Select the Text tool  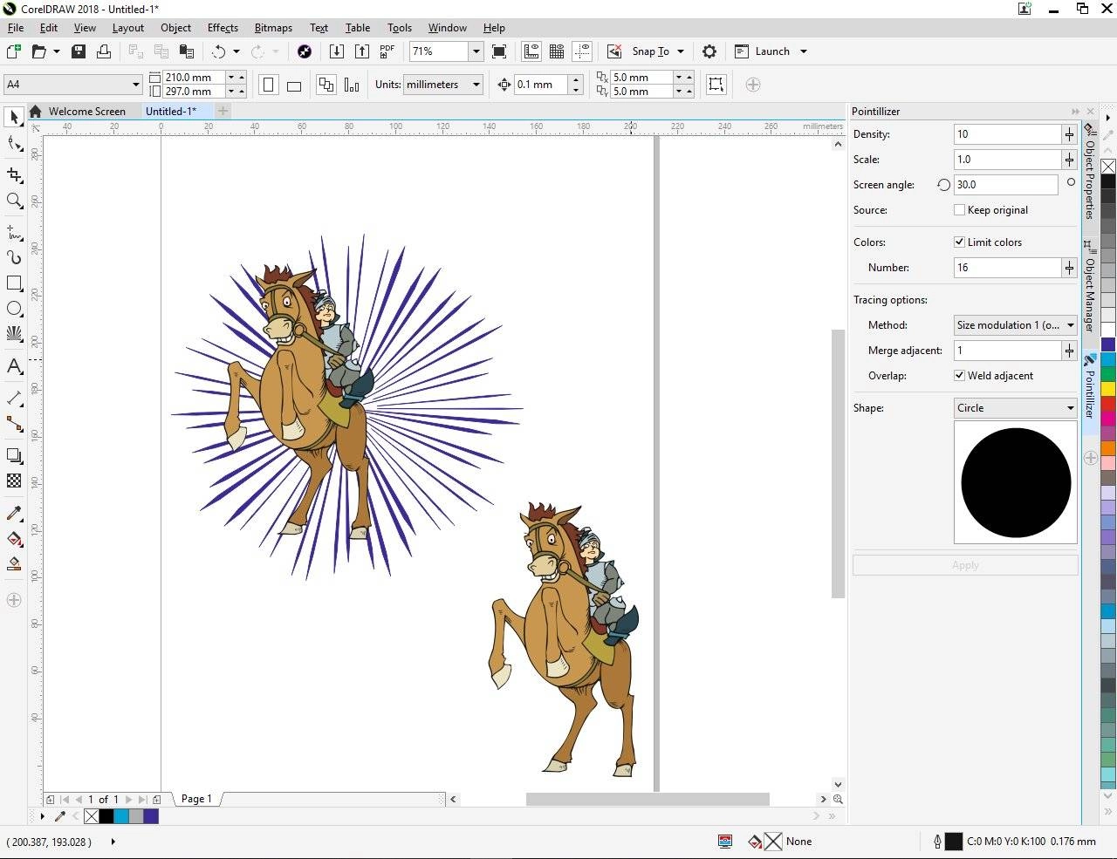click(14, 366)
